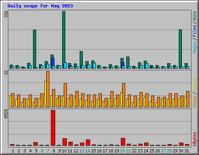Select green weekend day 28 label
The width and height of the screenshot is (199, 155).
click(169, 151)
